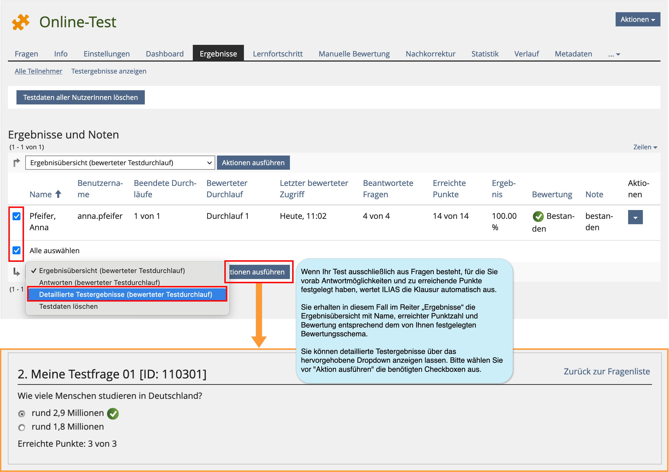Toggle the Alle auswählen checkbox

point(16,250)
